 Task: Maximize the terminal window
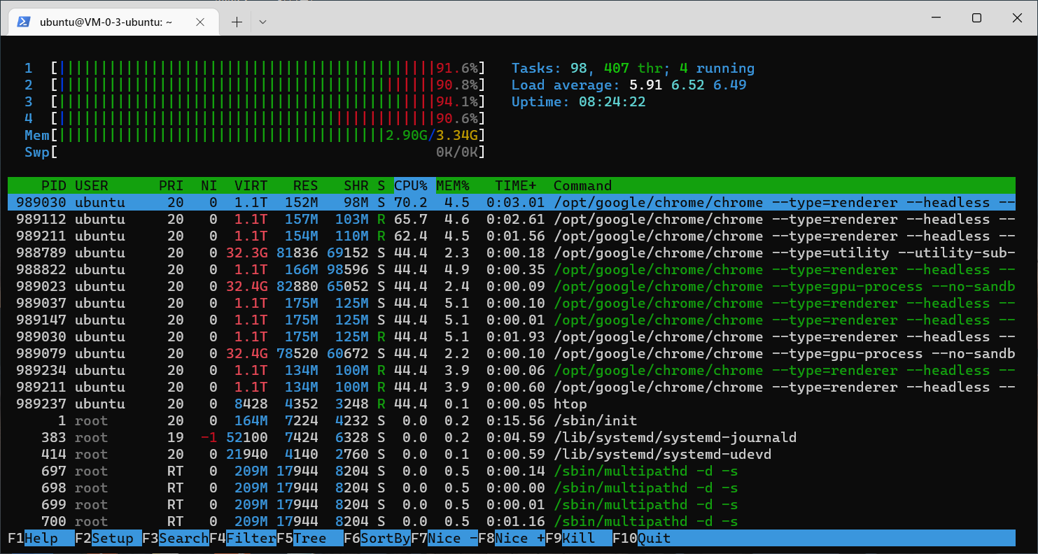[x=976, y=18]
